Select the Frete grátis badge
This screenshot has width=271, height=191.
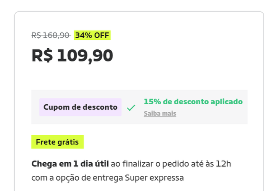click(x=57, y=142)
